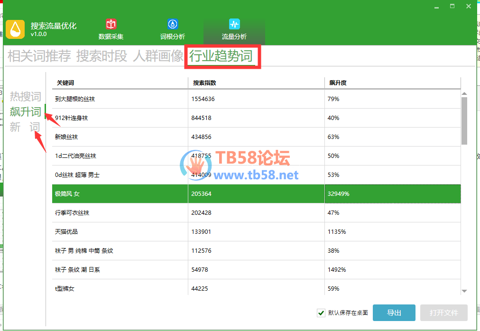Click the table scrollbar up arrow
The height and width of the screenshot is (331, 480).
464,94
